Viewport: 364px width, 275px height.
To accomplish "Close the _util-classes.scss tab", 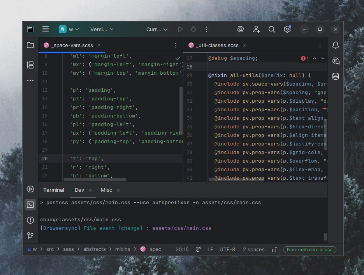I will (244, 45).
